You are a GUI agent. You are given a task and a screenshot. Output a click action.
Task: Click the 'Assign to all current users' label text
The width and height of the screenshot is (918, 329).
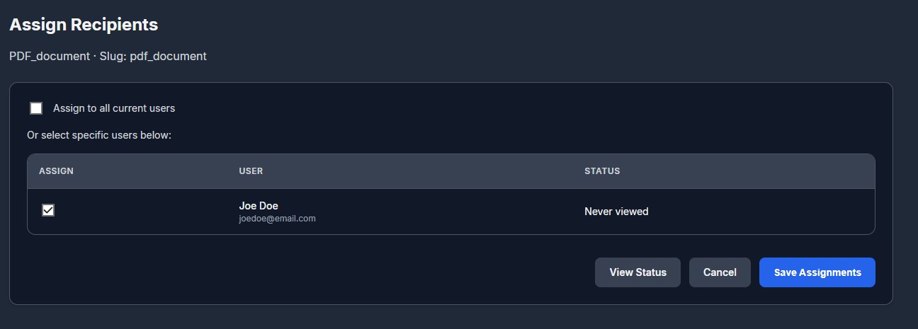[114, 108]
